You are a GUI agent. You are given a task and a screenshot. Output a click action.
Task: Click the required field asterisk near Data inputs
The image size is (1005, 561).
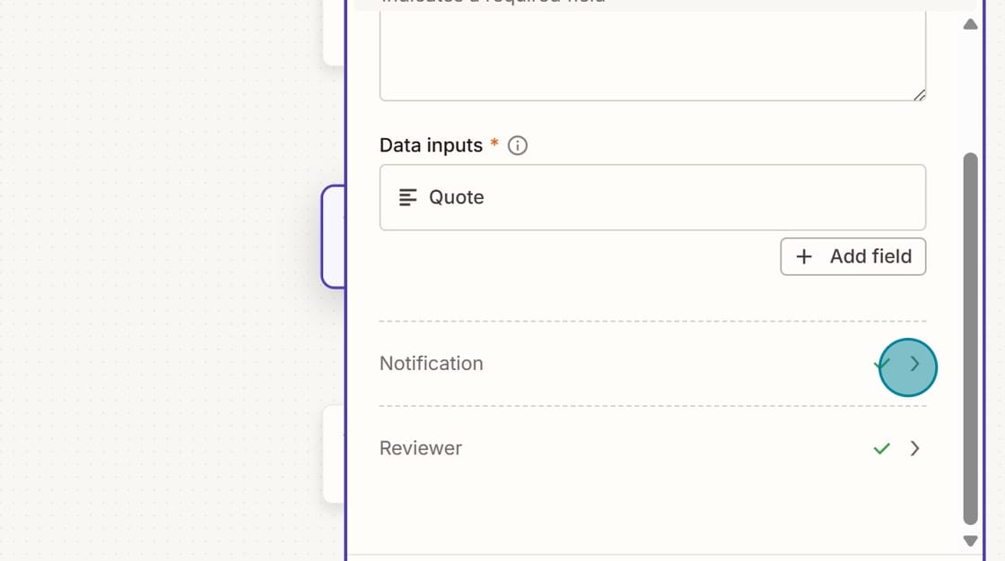pyautogui.click(x=494, y=142)
